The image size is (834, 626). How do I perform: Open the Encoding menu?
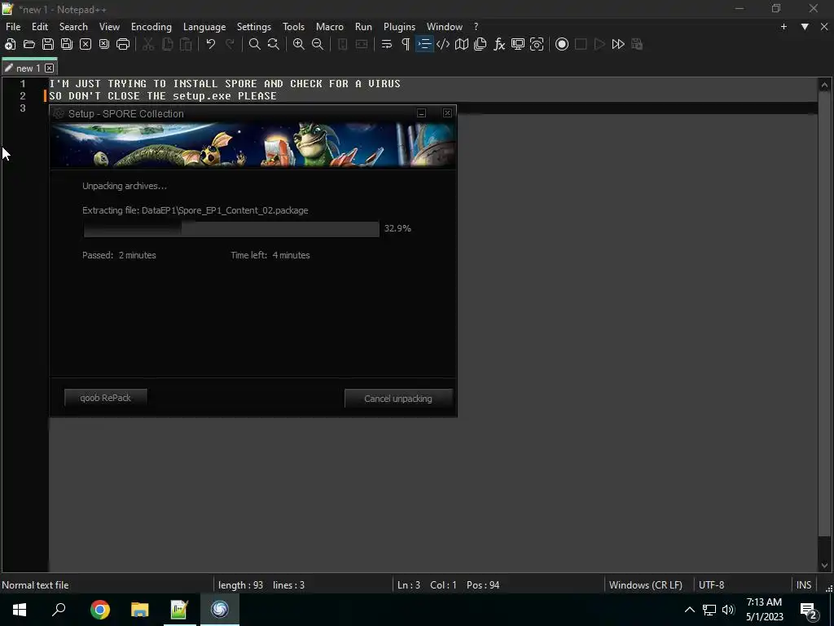151,27
